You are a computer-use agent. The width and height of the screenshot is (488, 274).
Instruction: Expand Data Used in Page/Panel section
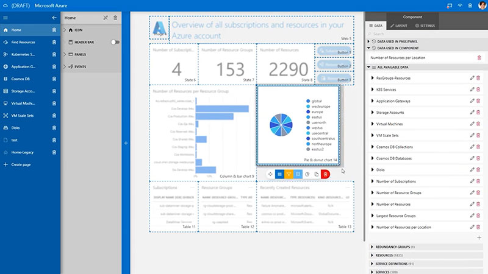pos(369,41)
